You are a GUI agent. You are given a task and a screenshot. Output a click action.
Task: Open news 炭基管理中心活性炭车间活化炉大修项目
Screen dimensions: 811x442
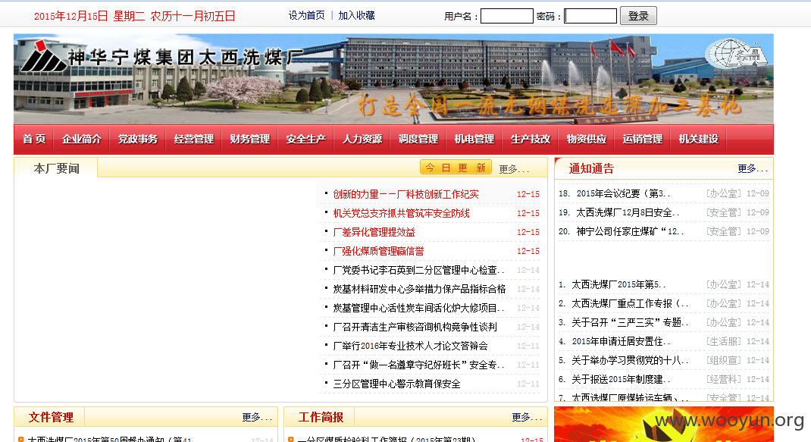[x=418, y=308]
